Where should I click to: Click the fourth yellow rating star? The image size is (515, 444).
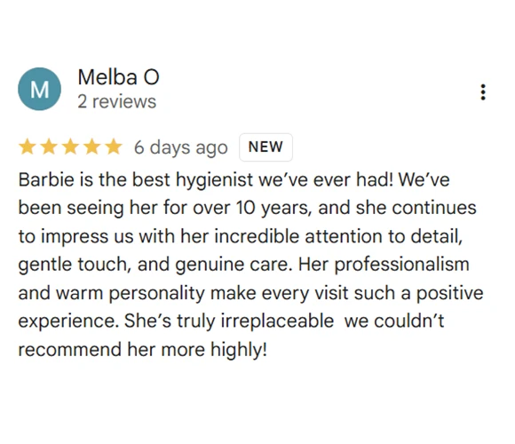92,147
